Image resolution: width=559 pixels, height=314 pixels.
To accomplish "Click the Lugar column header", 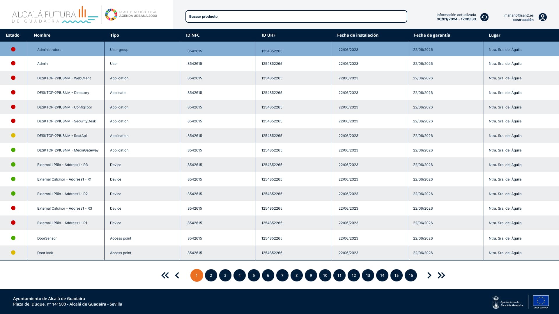I will 494,35.
